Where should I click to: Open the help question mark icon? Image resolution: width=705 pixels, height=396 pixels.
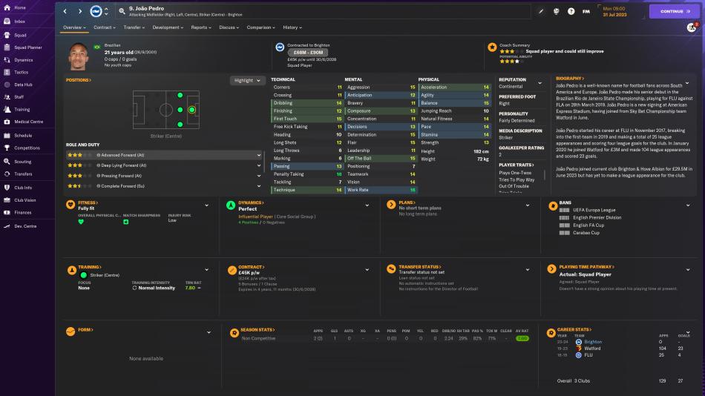571,11
